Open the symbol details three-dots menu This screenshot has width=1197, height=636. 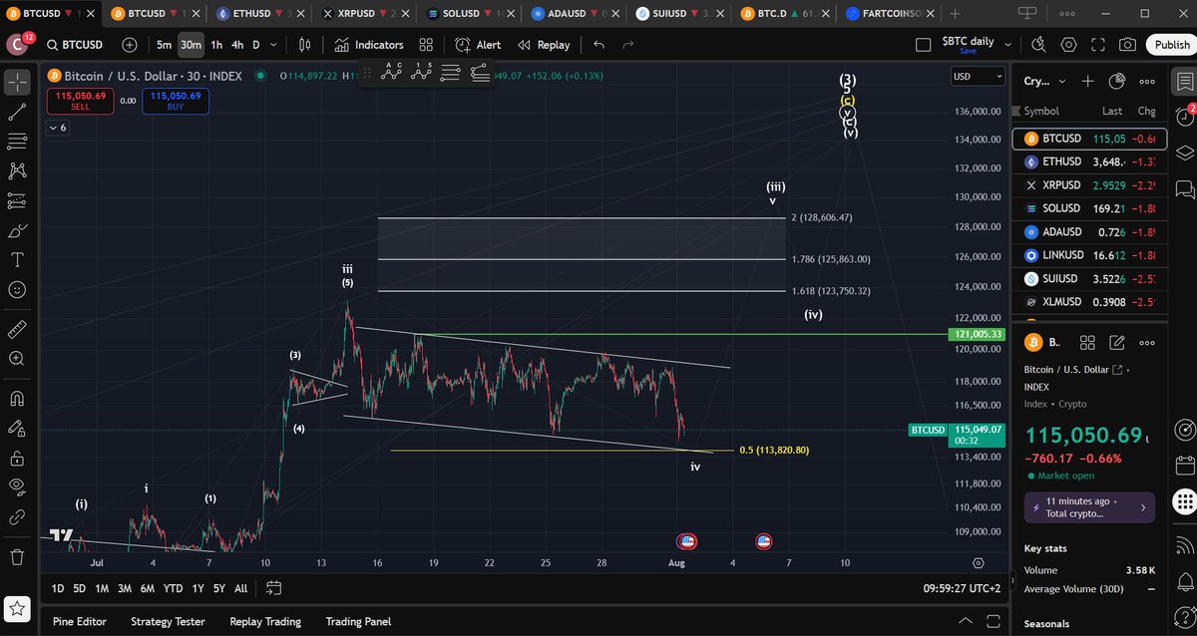(x=1146, y=342)
